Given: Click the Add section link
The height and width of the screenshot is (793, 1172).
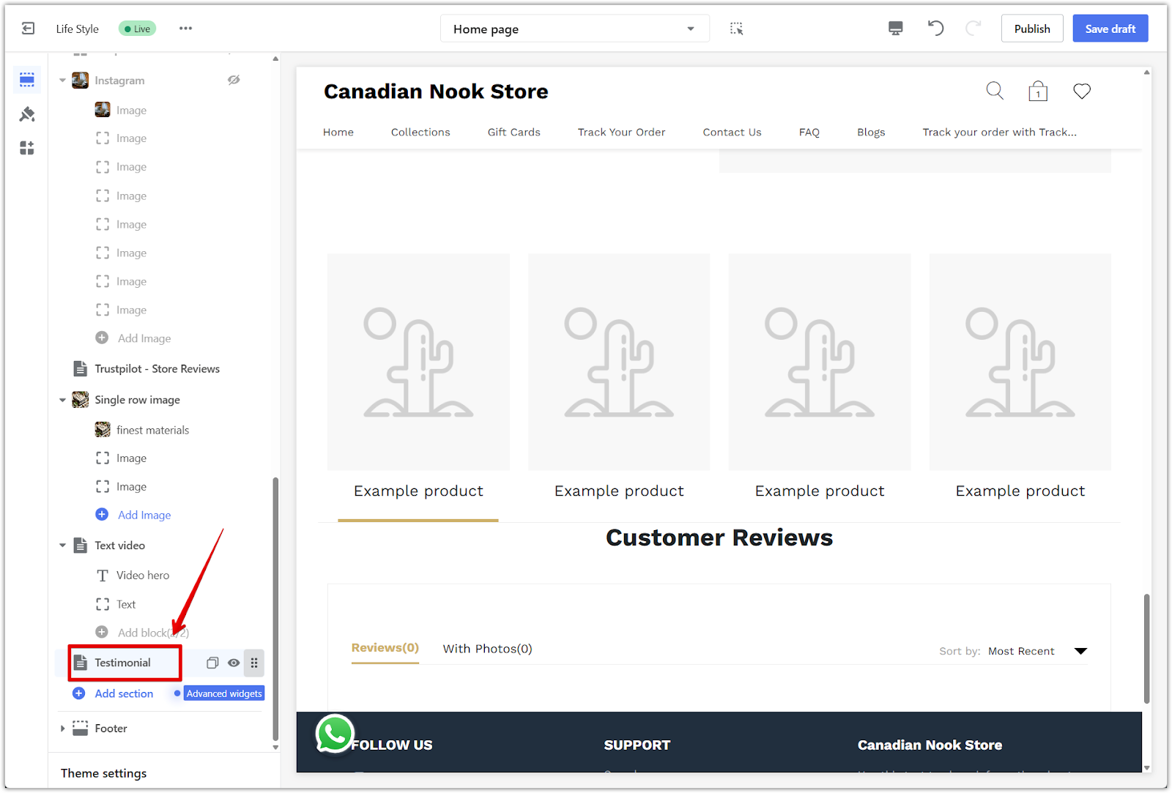Looking at the screenshot, I should tap(124, 693).
